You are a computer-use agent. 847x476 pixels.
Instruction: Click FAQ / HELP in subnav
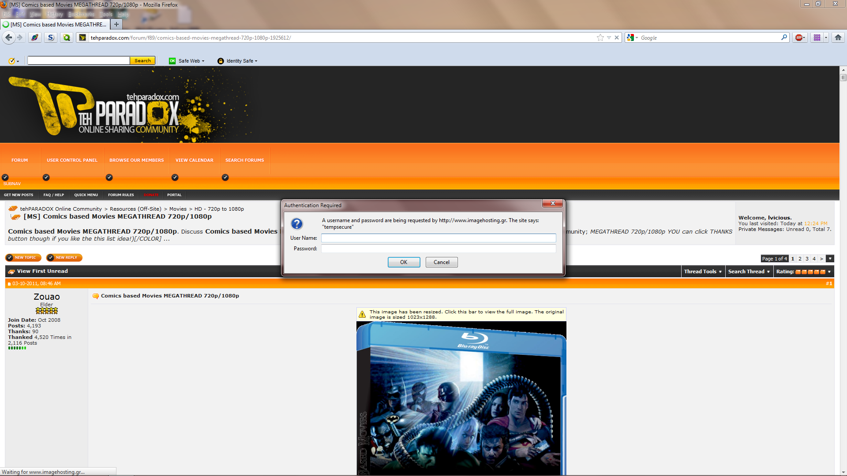(54, 195)
